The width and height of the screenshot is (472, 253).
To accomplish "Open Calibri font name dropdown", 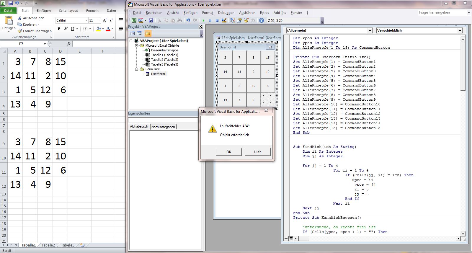I will (x=86, y=20).
